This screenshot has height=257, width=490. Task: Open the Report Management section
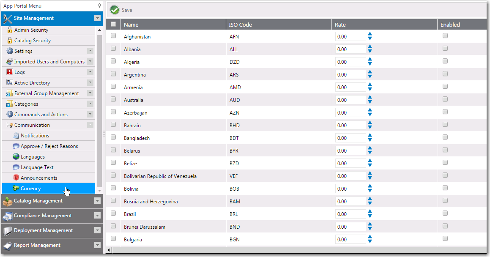coord(37,245)
